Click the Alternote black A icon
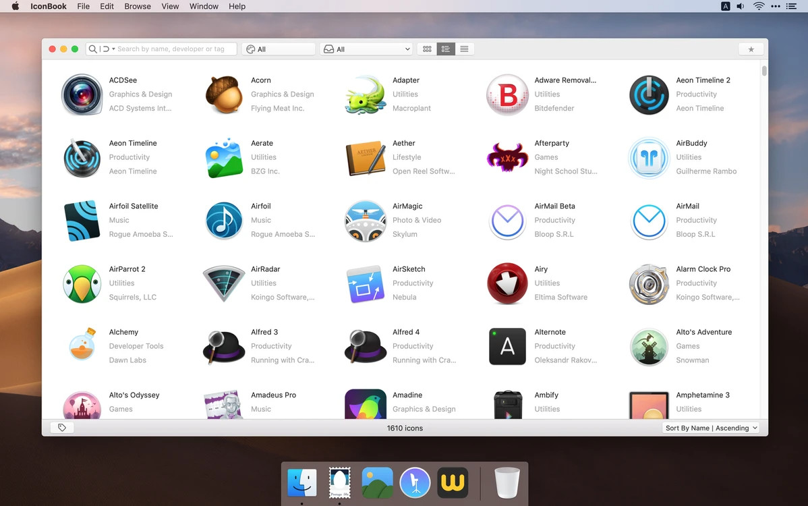 [x=508, y=346]
